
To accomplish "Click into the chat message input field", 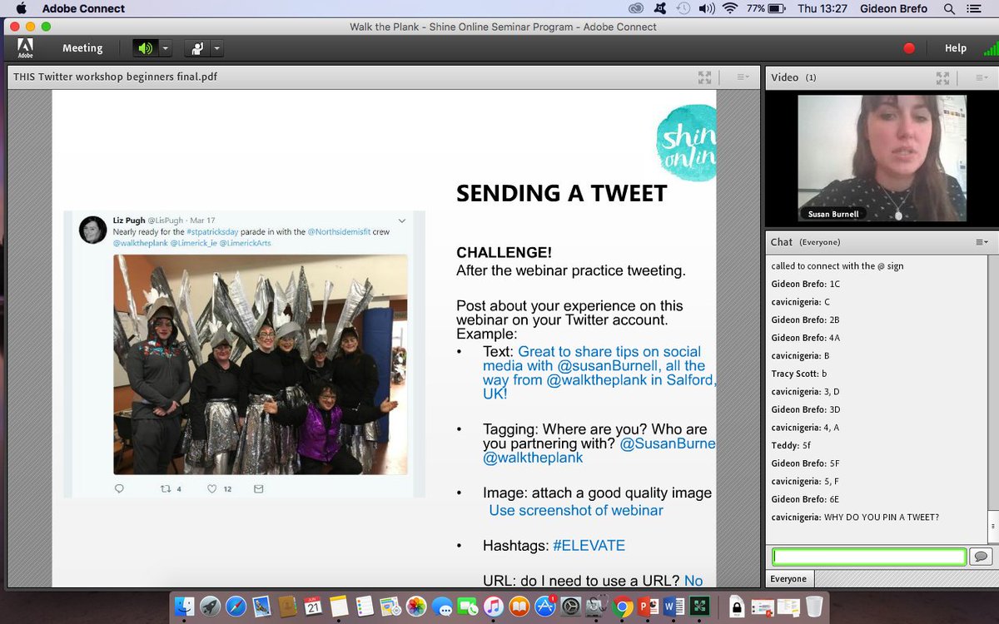I will pos(869,557).
